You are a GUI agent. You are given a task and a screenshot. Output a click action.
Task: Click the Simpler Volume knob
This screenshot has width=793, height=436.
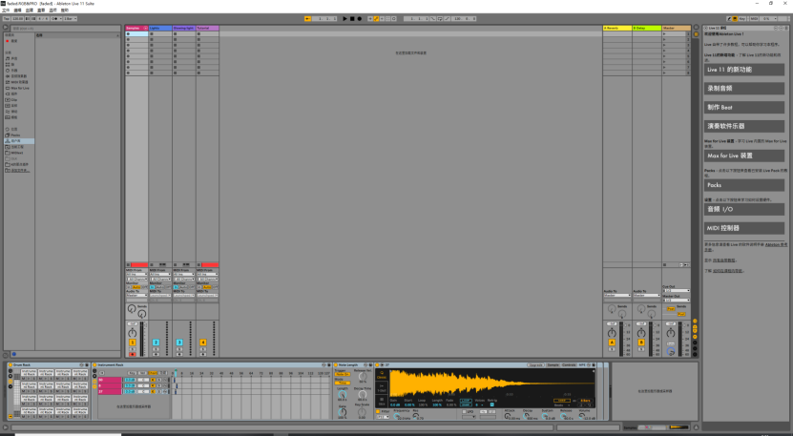pos(583,416)
